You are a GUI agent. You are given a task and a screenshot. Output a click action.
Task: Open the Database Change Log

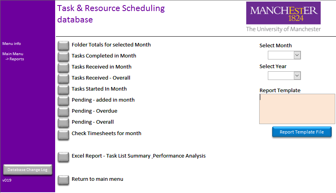click(x=28, y=170)
